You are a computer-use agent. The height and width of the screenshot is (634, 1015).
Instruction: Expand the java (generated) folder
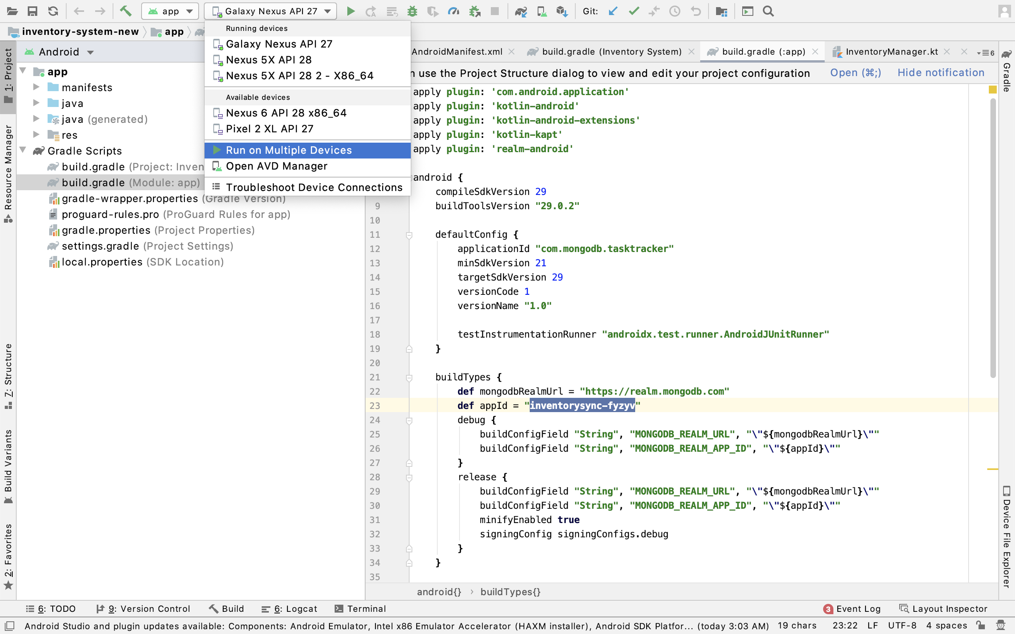coord(36,118)
